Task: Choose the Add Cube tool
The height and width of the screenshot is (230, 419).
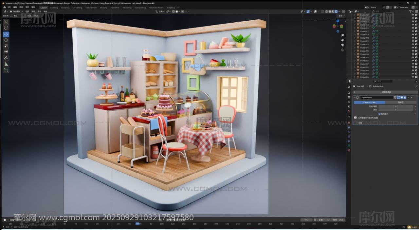Action: pyautogui.click(x=6, y=70)
